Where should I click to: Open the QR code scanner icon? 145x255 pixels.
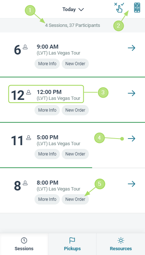tap(137, 8)
